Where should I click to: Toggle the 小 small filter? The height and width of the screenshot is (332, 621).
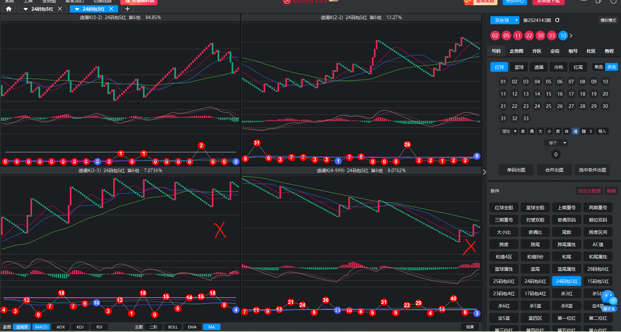(549, 131)
